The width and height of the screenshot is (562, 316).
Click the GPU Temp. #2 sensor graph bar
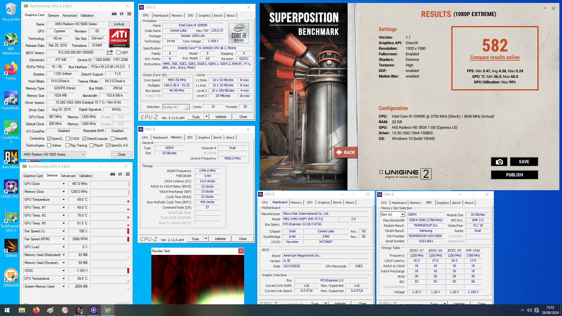pos(110,215)
